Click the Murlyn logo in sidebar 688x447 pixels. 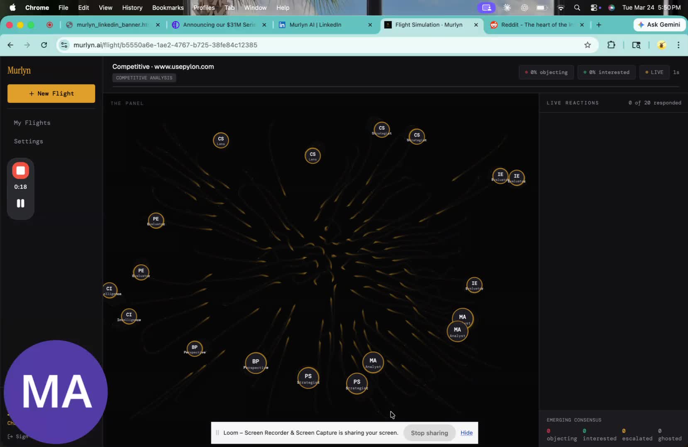[x=19, y=70]
